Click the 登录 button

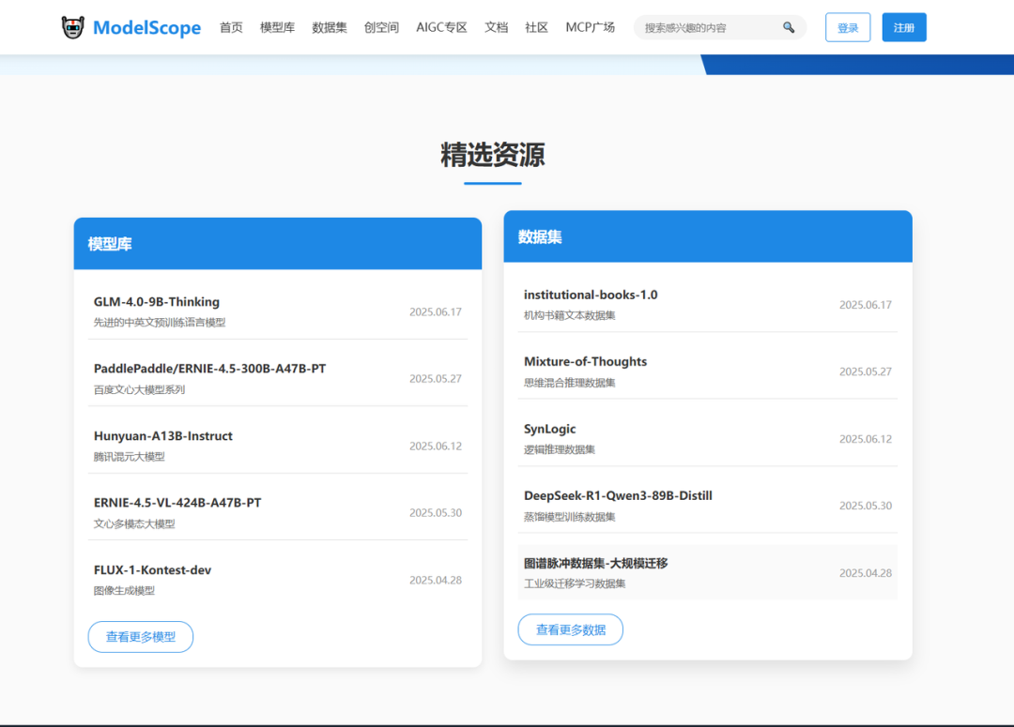tap(848, 27)
